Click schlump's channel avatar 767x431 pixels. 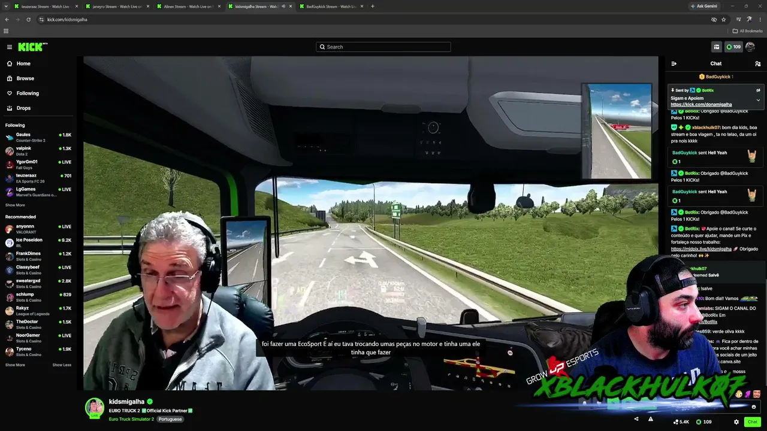tap(10, 298)
